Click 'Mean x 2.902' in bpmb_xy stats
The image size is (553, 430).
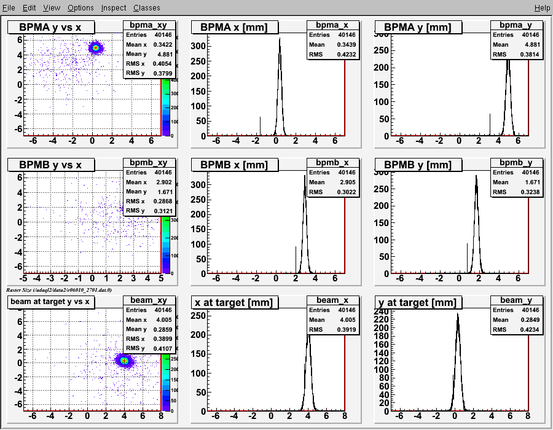click(x=149, y=182)
